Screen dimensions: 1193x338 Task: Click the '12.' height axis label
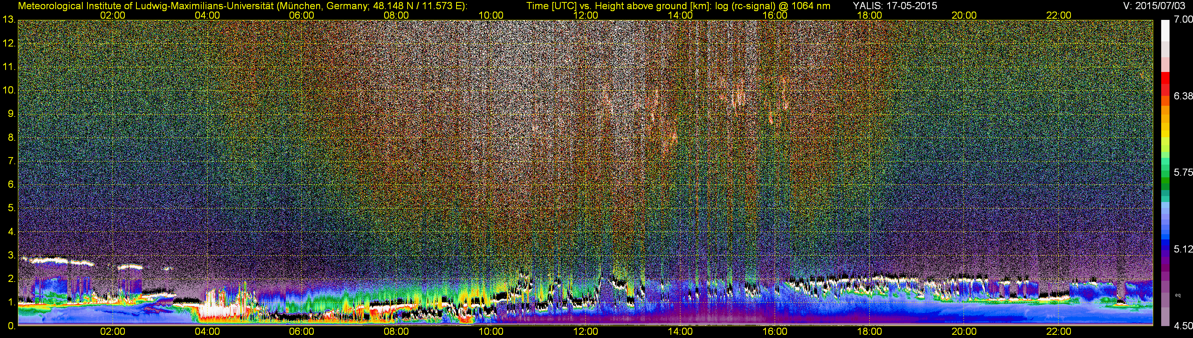[9, 43]
